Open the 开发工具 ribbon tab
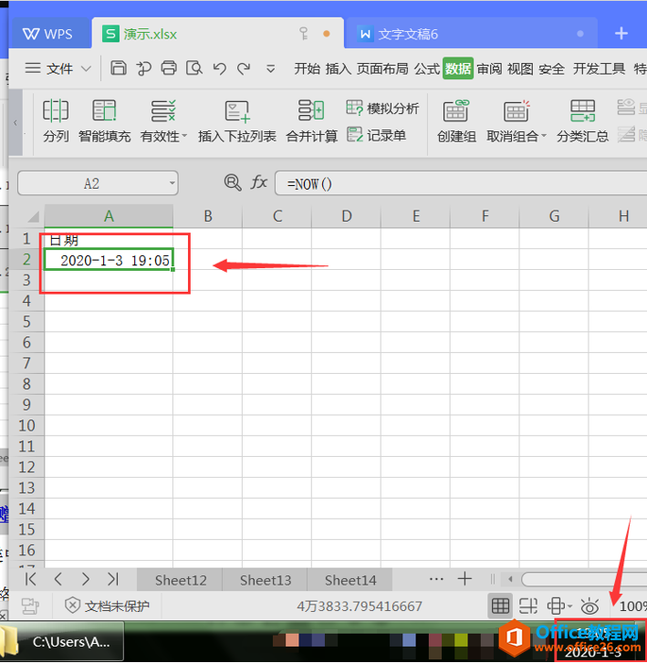 coord(599,68)
